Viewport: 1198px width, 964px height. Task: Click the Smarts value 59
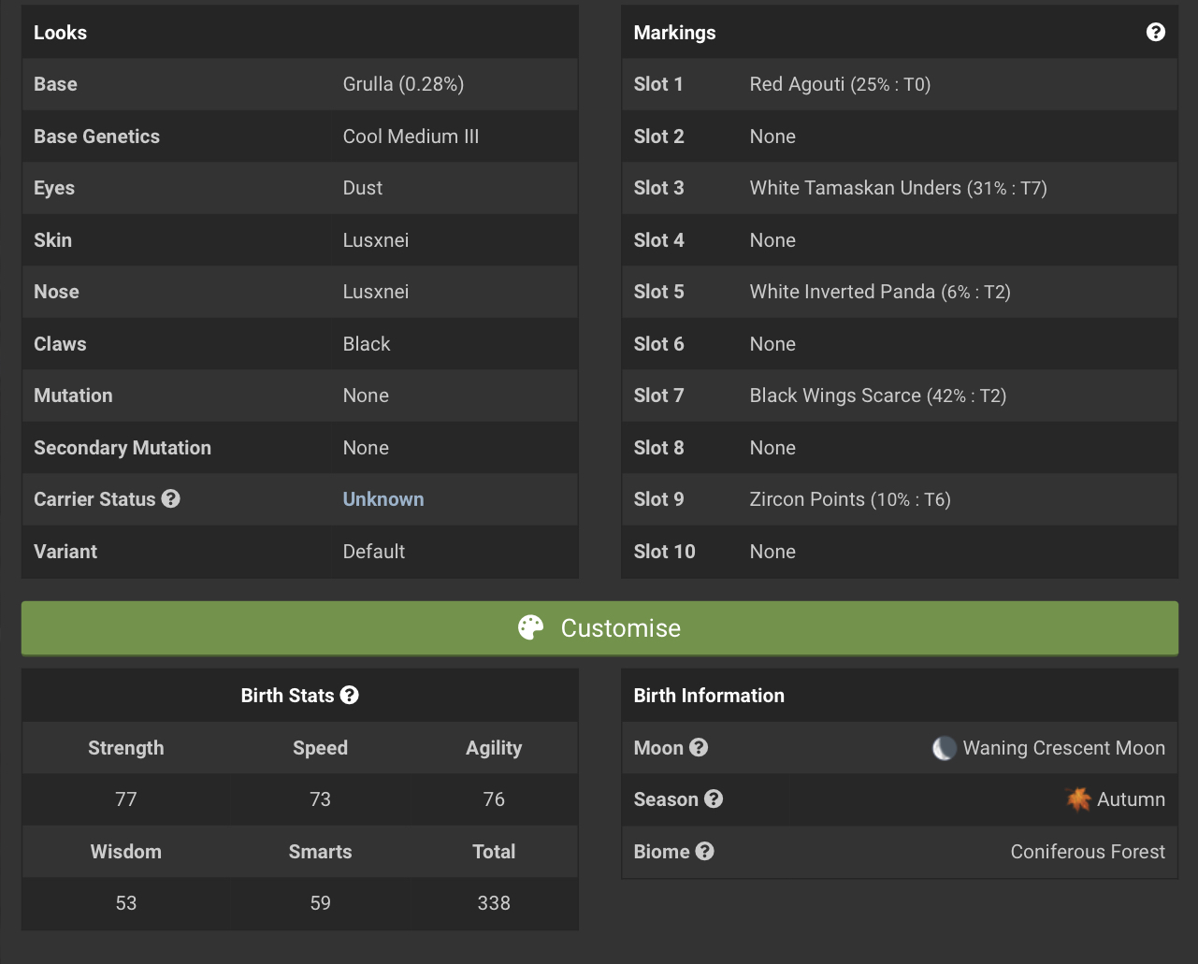[320, 903]
